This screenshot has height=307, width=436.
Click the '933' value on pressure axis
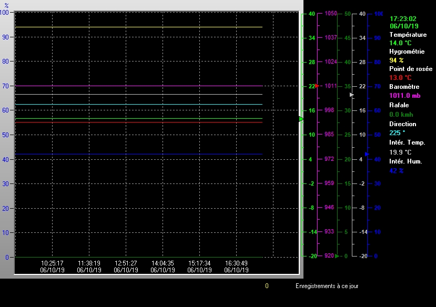(329, 231)
